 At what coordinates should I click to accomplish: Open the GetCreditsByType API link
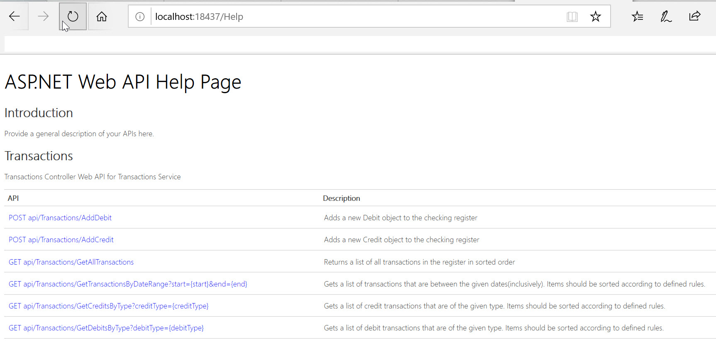click(108, 306)
